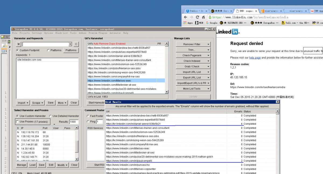Open the More List Tools dropdown
The image size is (323, 174).
(x=193, y=88)
